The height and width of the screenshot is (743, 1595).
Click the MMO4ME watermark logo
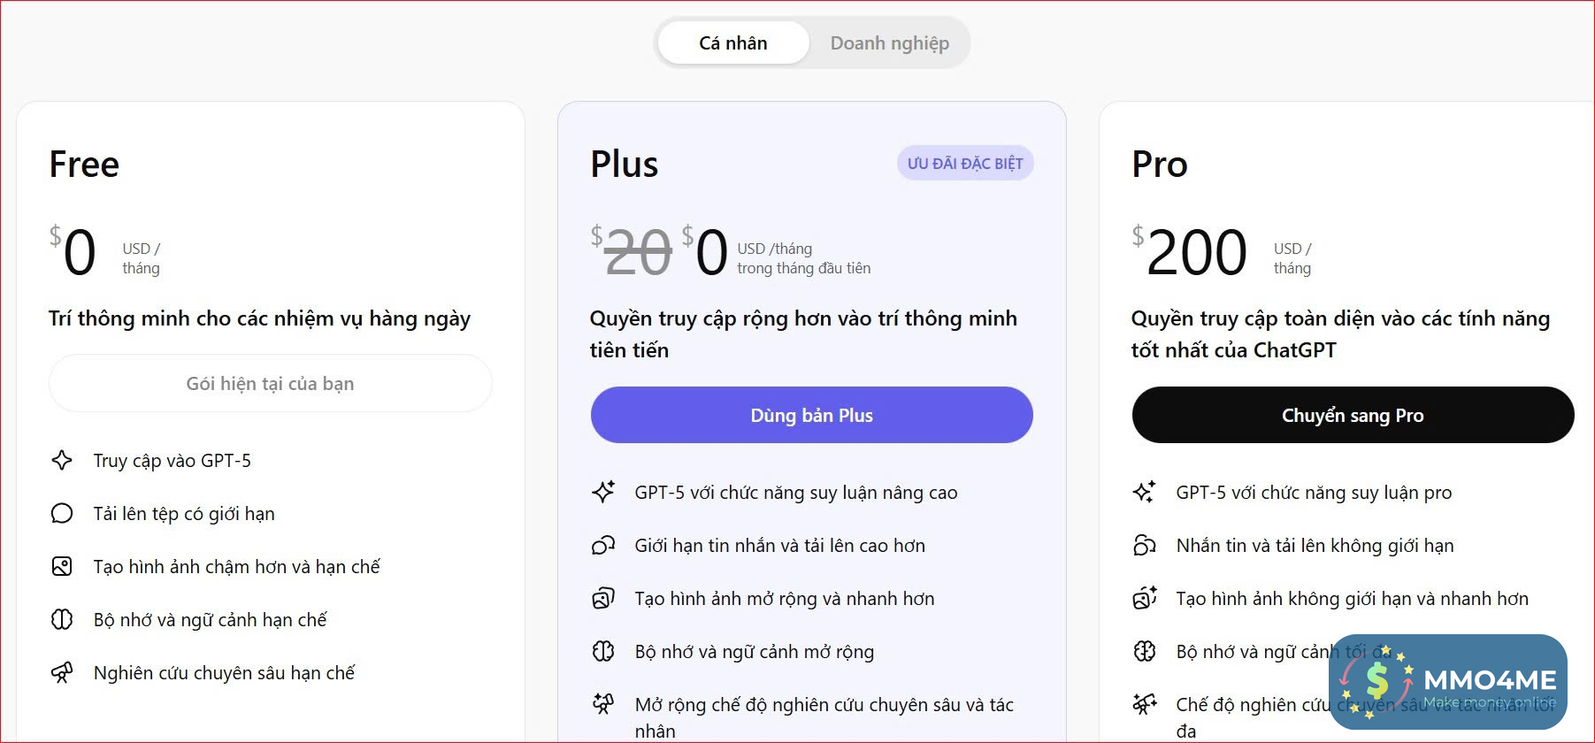[1447, 681]
